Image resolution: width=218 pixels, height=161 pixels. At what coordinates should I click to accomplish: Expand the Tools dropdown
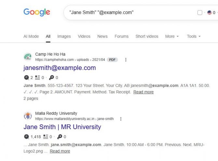pyautogui.click(x=194, y=36)
